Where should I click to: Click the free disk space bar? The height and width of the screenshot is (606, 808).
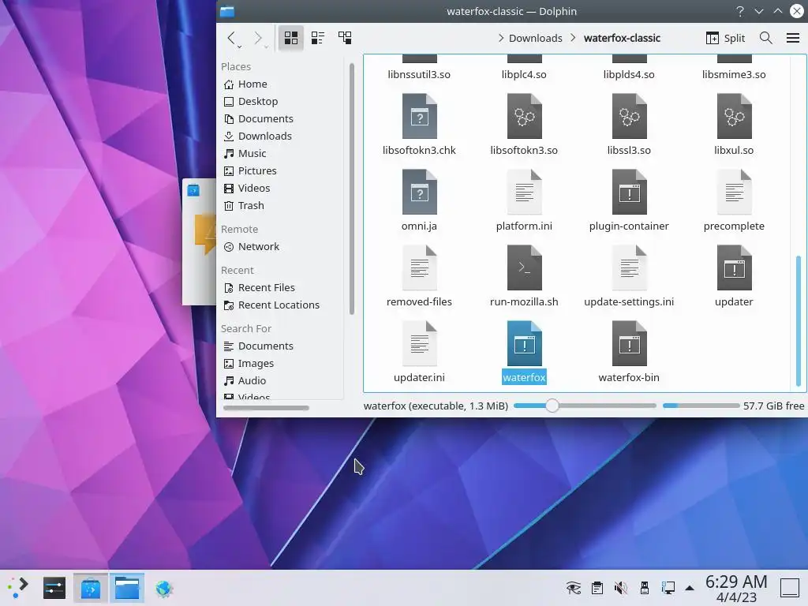701,406
